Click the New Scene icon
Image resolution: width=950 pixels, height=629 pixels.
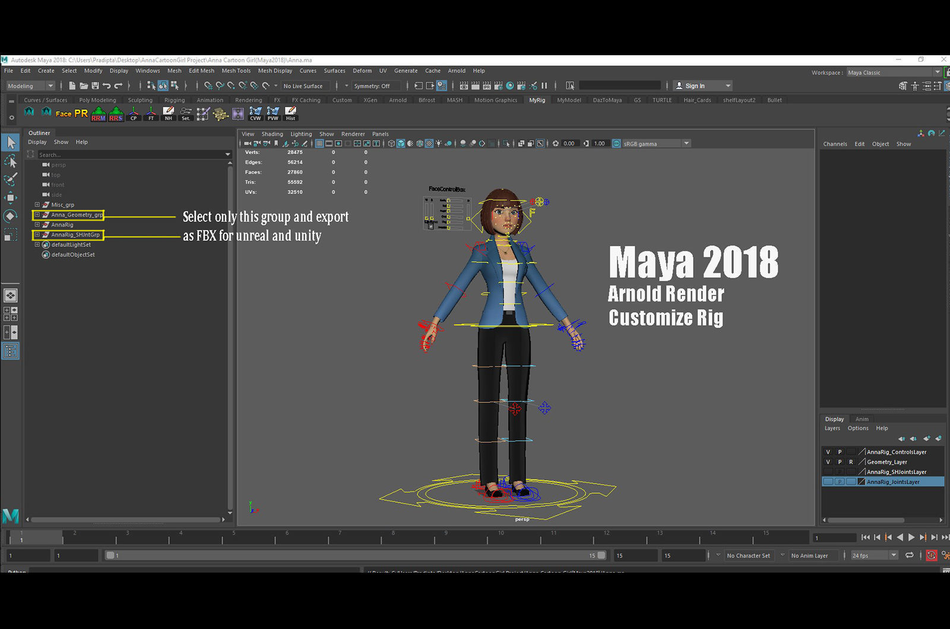[72, 86]
